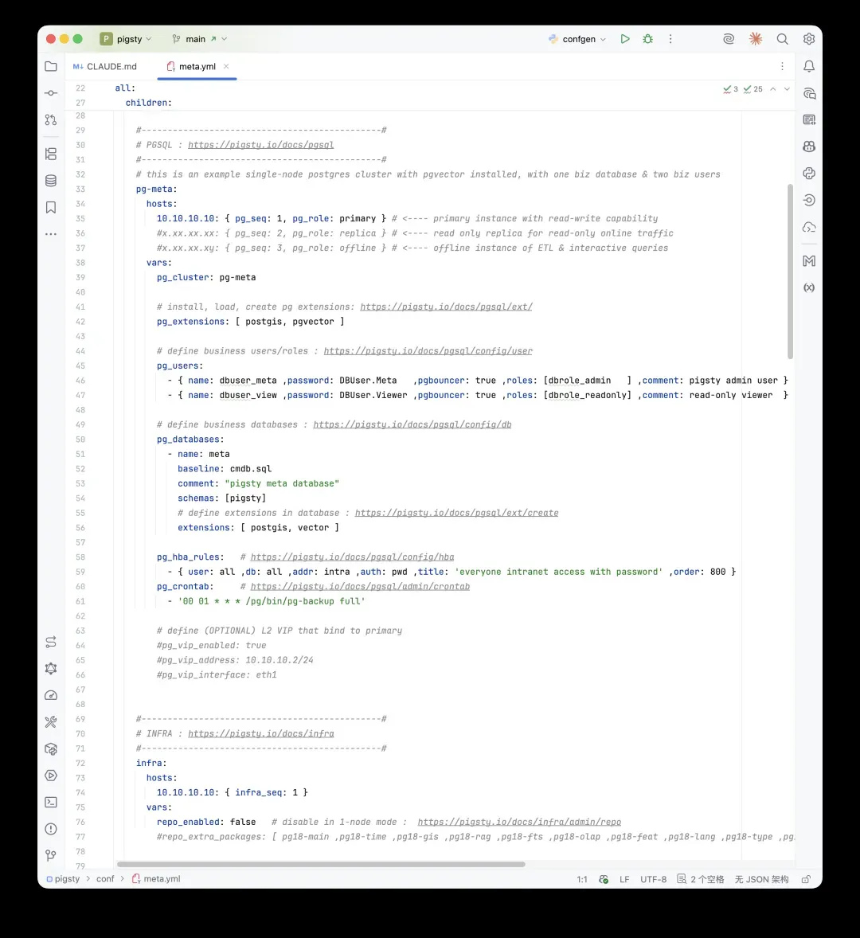Screen dimensions: 860x938
Task: Open the Bookmarks tool window
Action: pos(51,208)
